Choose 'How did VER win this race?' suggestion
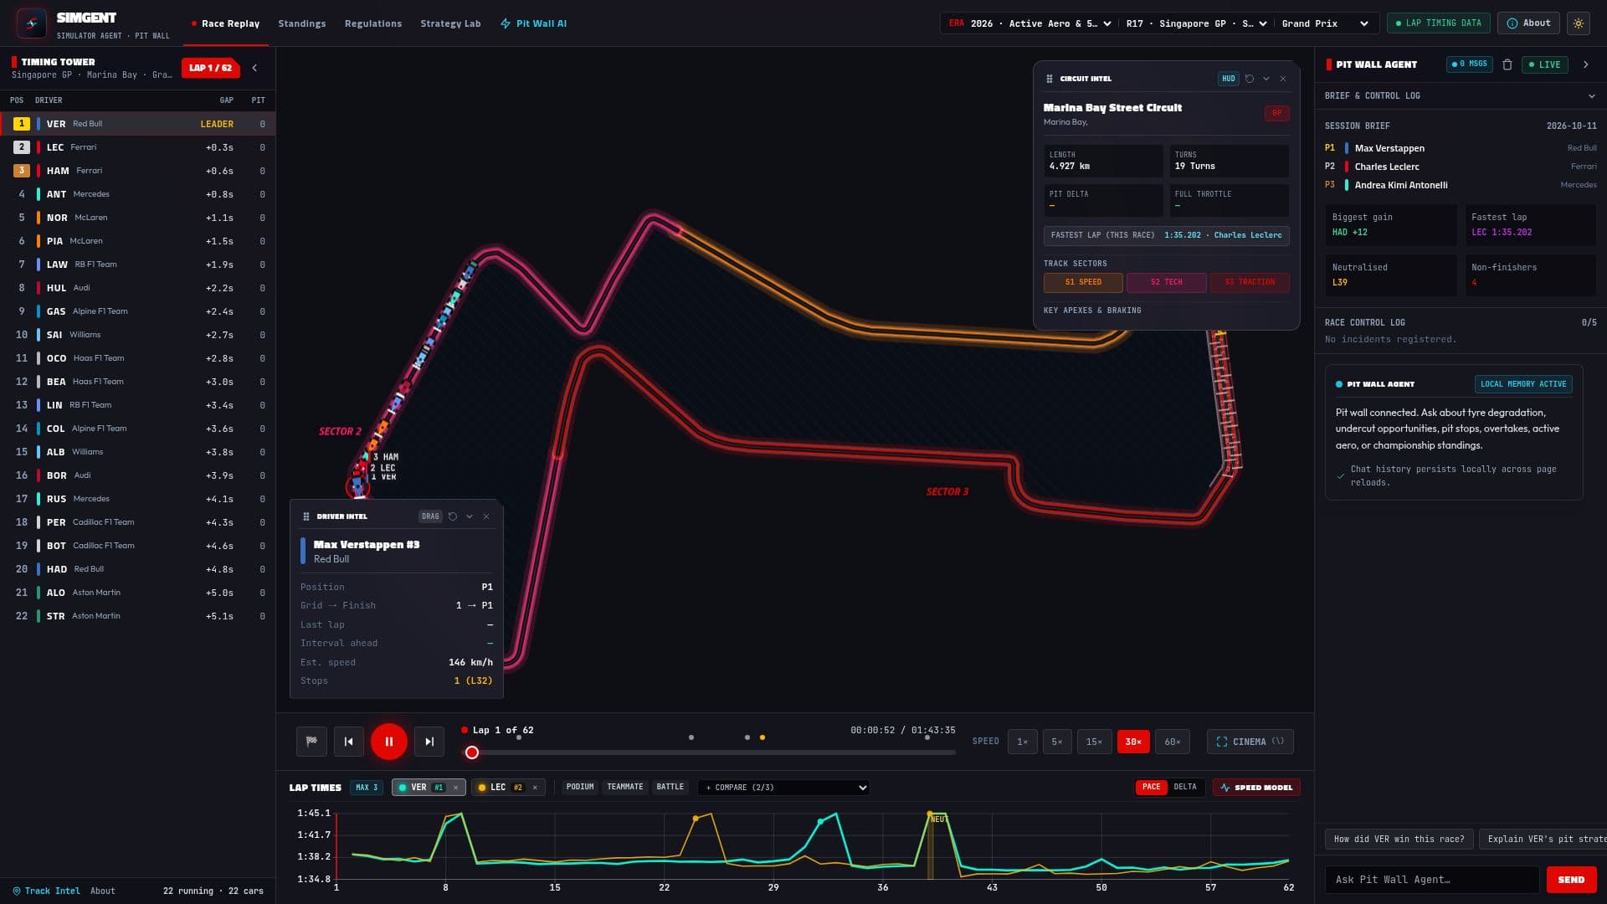1607x904 pixels. coord(1399,839)
